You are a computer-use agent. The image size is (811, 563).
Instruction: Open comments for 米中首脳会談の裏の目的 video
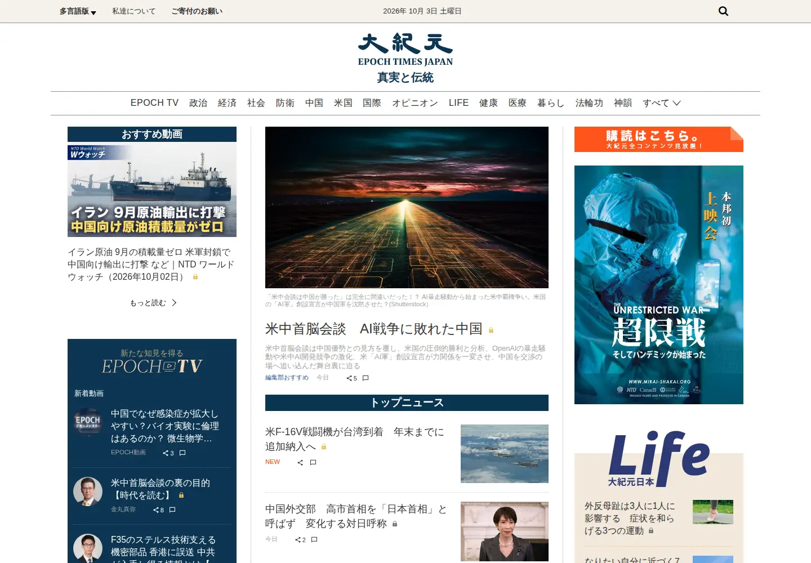(172, 510)
